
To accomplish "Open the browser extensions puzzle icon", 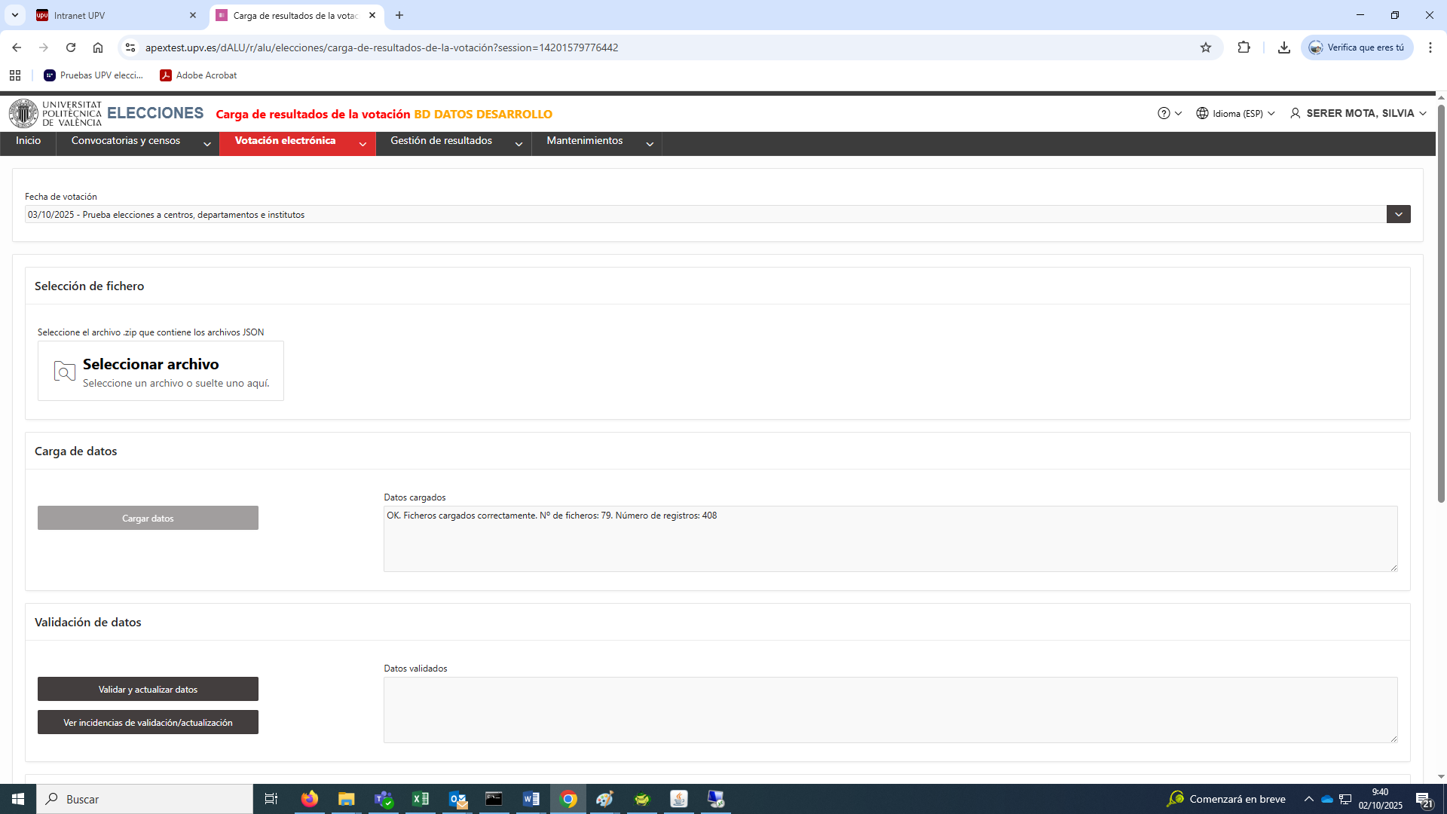I will tap(1244, 47).
